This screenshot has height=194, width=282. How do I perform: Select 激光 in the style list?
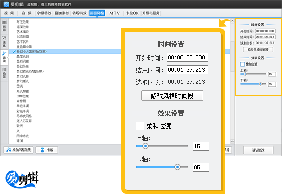tap(20, 126)
